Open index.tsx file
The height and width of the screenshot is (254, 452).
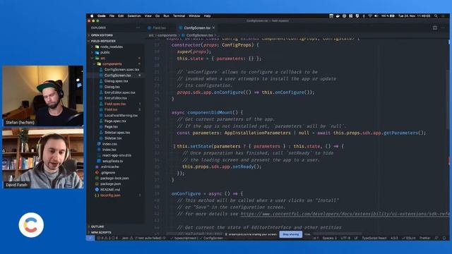point(109,150)
